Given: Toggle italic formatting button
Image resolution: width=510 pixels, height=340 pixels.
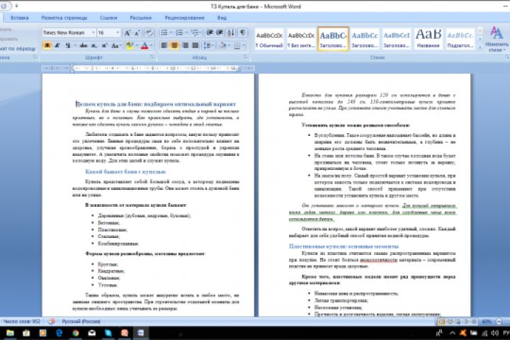Looking at the screenshot, I should (x=57, y=45).
